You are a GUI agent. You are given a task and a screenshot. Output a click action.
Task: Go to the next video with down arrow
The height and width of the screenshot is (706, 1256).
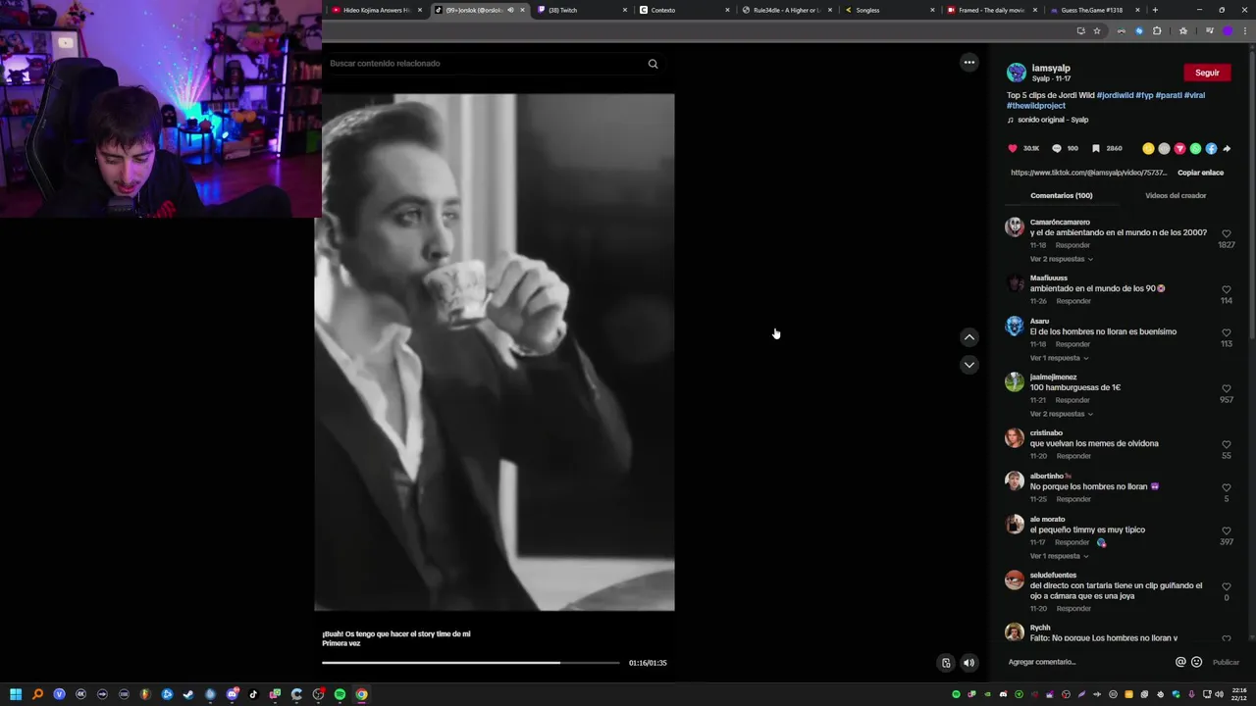pos(968,365)
